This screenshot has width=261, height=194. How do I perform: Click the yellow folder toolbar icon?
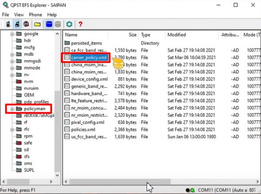(38, 24)
